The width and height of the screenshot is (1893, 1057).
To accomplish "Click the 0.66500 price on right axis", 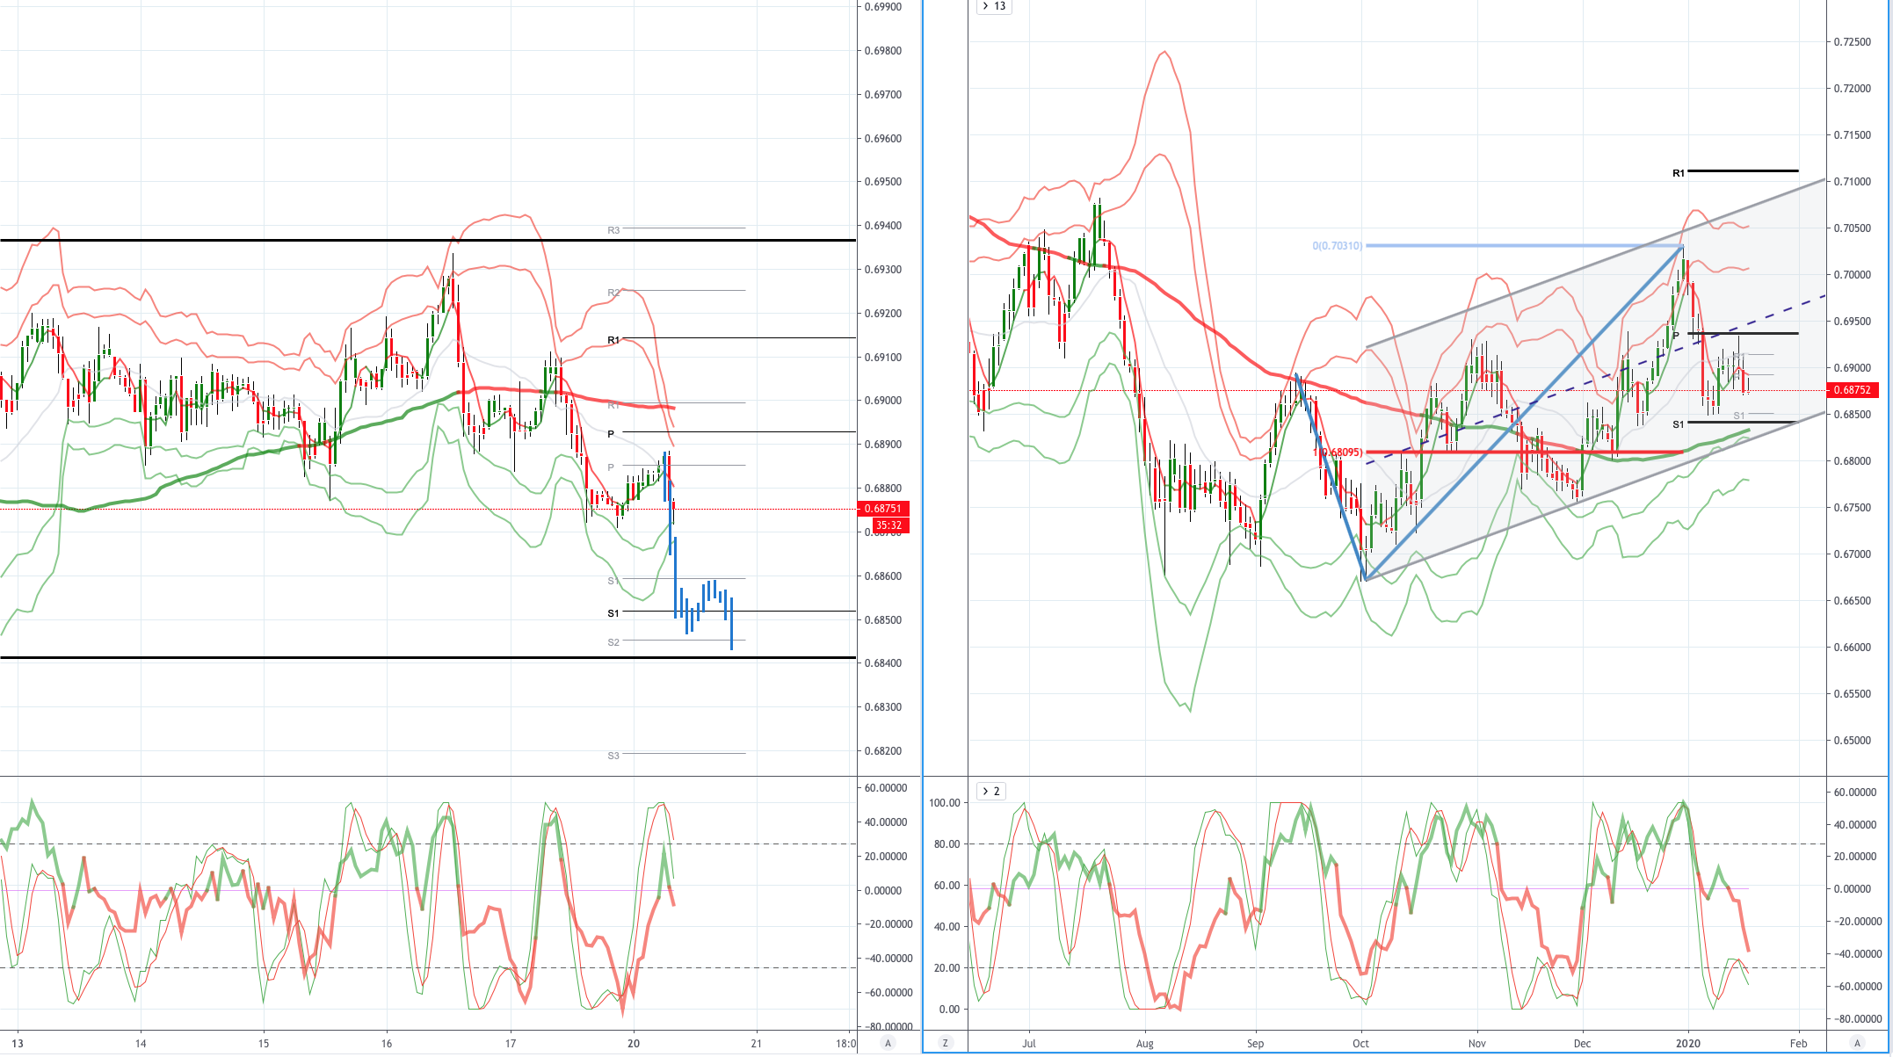I will point(1852,601).
